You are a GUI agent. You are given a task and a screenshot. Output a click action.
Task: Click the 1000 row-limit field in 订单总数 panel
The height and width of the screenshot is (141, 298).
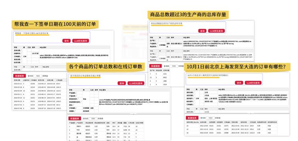click(x=93, y=119)
